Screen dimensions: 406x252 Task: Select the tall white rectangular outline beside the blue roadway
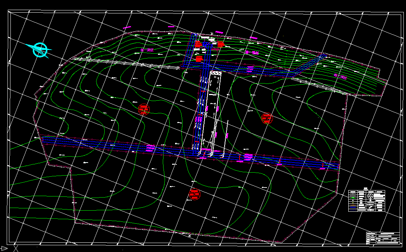(x=211, y=114)
